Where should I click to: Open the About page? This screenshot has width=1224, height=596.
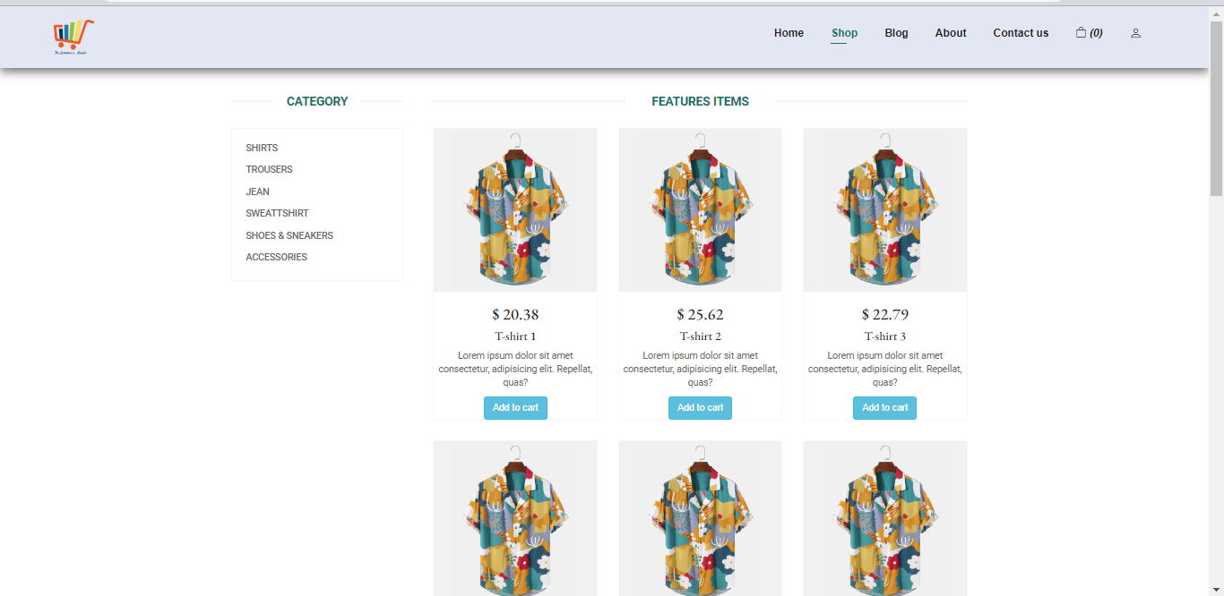[951, 33]
